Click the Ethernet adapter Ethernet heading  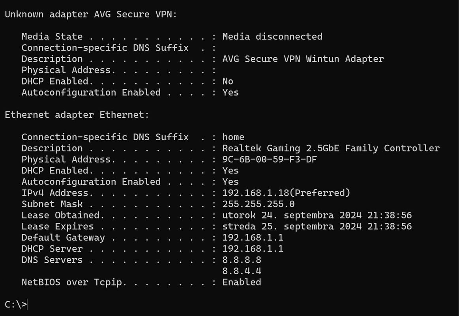77,115
